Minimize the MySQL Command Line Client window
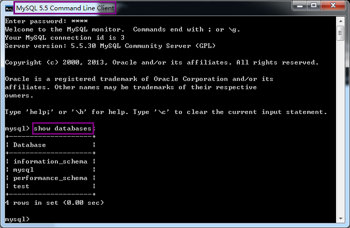The height and width of the screenshot is (228, 350). coord(299,5)
